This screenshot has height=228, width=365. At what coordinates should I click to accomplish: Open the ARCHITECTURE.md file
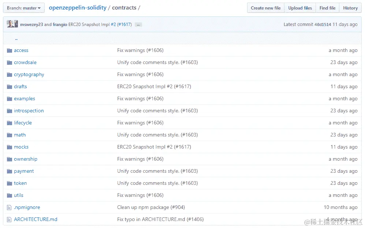36,219
